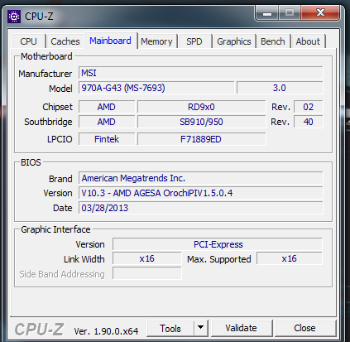350x342 pixels.
Task: Click the Manufacturer field showing MSI
Action: (x=200, y=73)
